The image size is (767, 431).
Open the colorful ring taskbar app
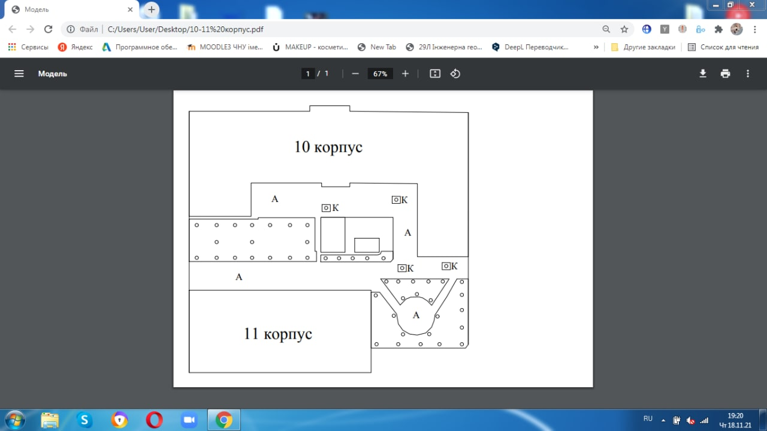(x=119, y=420)
